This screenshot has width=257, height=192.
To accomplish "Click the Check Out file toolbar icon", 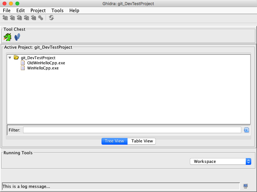I will (12, 18).
